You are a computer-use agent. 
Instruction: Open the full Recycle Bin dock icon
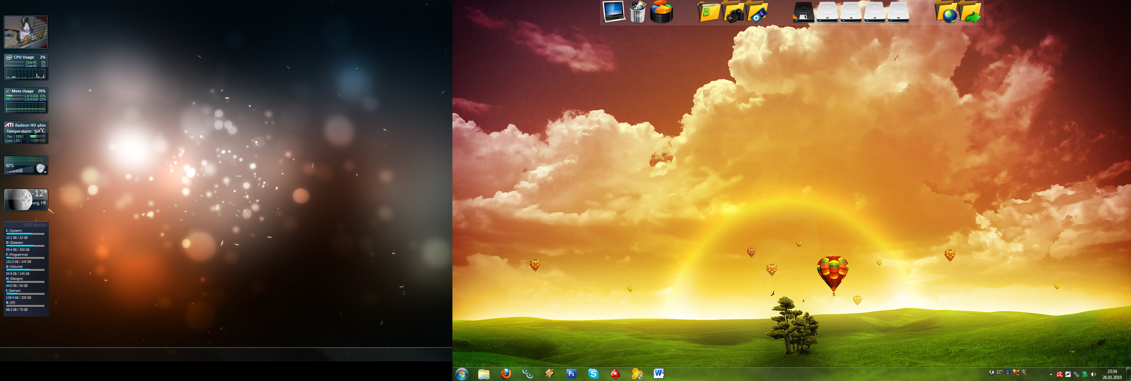coord(638,12)
